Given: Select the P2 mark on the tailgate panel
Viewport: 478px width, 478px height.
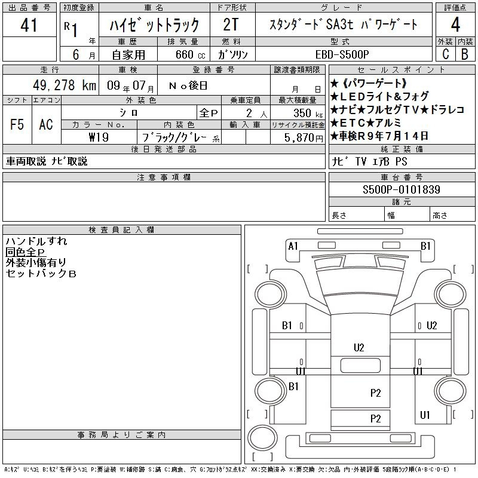Looking at the screenshot, I should pos(376,419).
